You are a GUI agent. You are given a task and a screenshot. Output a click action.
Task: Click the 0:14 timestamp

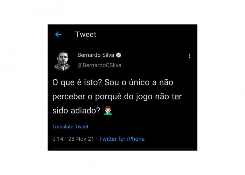(x=58, y=139)
